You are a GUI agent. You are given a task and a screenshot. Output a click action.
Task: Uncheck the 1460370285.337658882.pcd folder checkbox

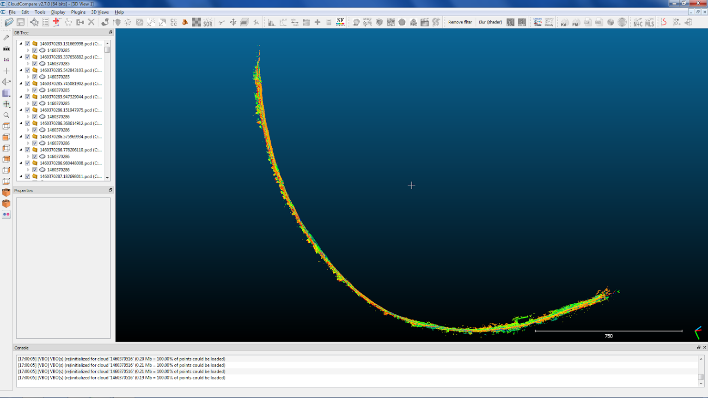click(x=27, y=57)
